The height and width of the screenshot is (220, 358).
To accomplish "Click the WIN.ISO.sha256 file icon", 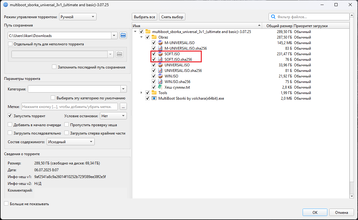I will coord(160,82).
